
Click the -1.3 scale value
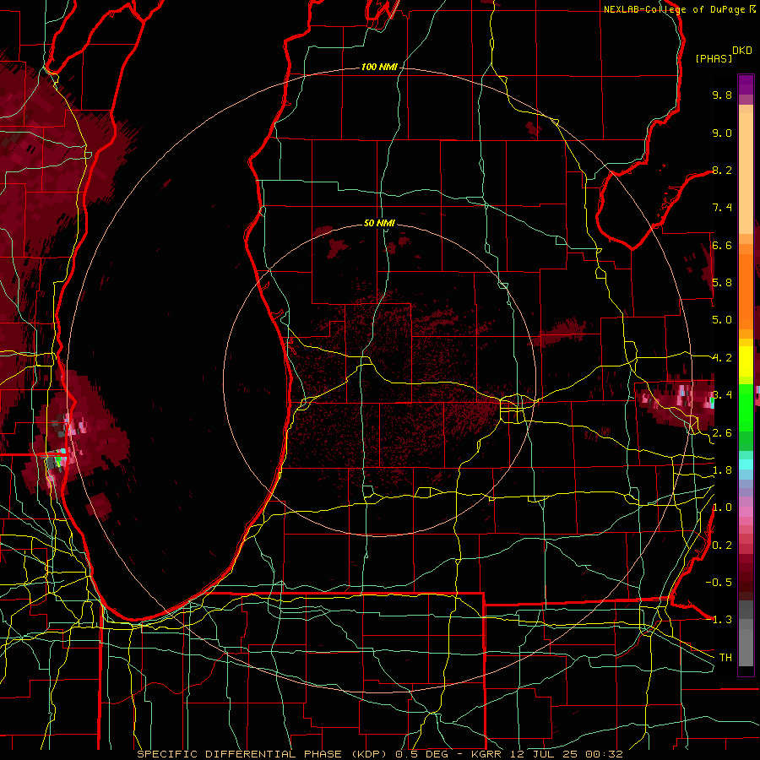click(719, 620)
